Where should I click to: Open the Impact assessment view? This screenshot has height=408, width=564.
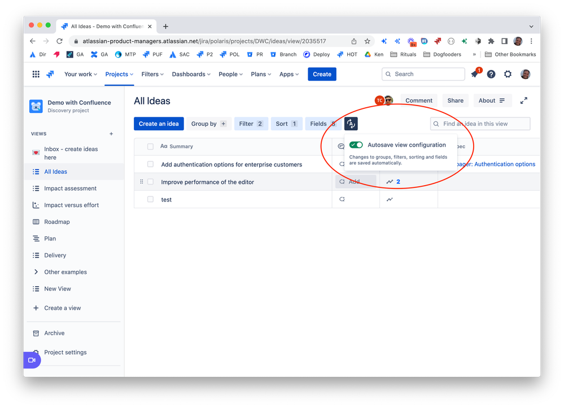[x=74, y=188]
